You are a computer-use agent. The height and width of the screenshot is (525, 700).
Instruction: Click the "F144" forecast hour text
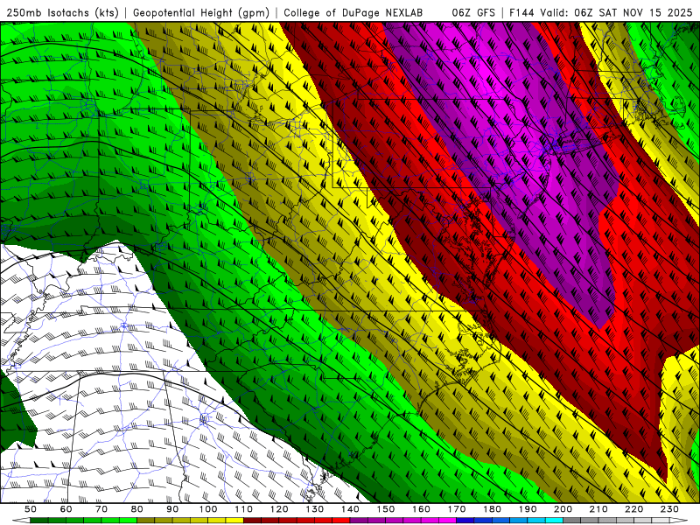(521, 12)
